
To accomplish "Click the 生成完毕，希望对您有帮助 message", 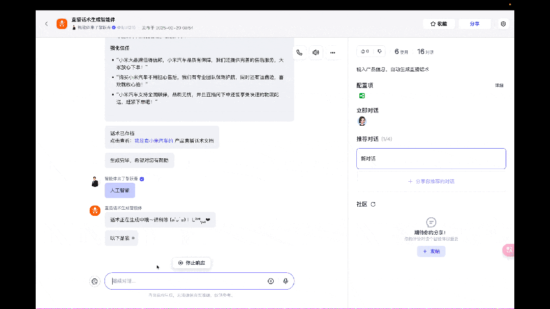I will click(x=139, y=160).
